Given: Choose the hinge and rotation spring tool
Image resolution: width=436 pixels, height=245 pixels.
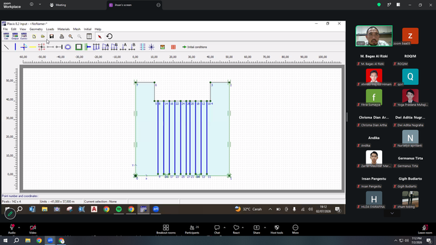Looking at the screenshot, I should tap(24, 47).
